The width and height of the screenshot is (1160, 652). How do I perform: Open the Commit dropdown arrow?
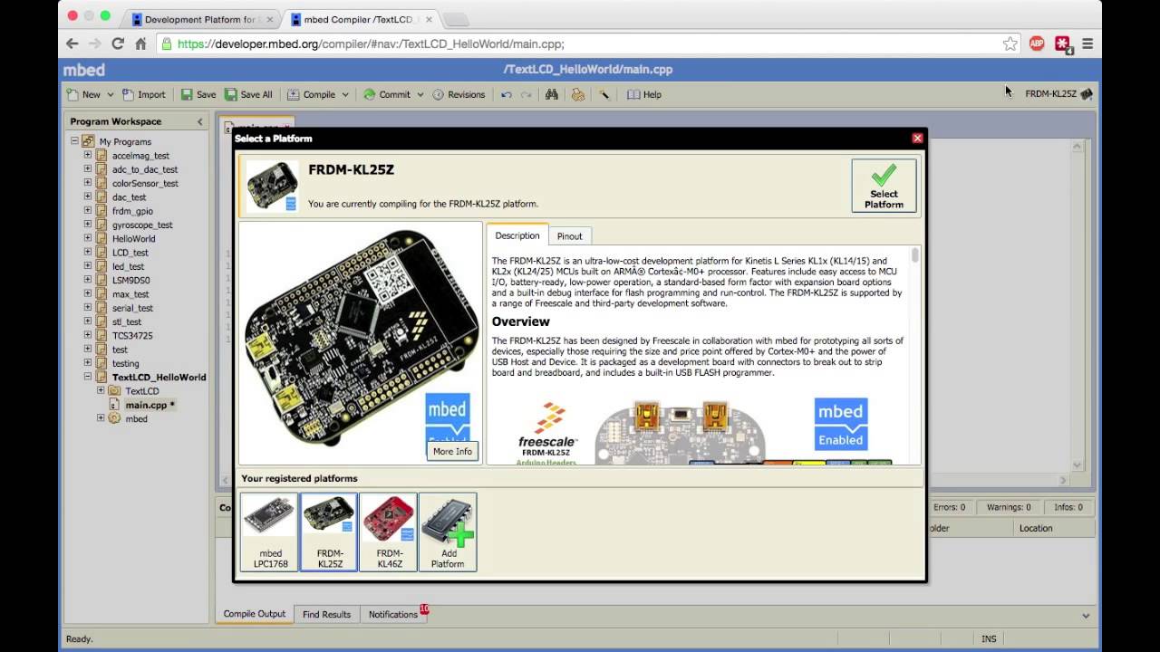(420, 94)
